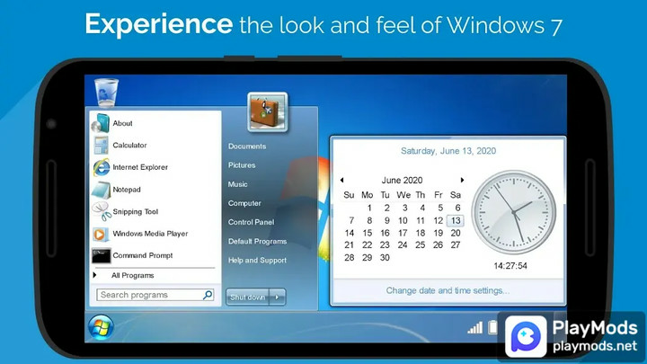Launch Windows Media Player entry
Image resolution: width=647 pixels, height=364 pixels.
(150, 234)
